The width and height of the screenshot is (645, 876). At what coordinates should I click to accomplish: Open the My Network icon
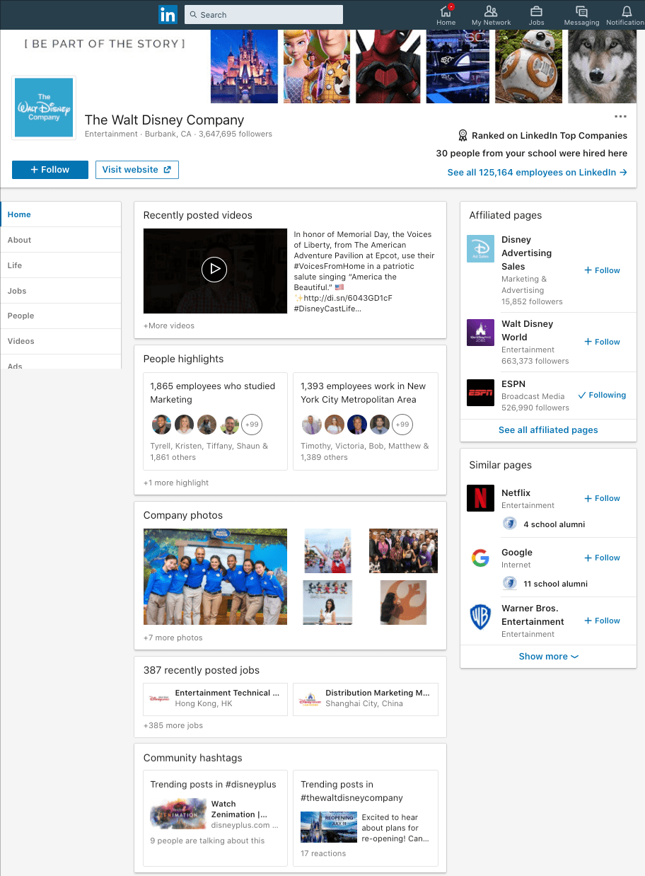coord(491,14)
